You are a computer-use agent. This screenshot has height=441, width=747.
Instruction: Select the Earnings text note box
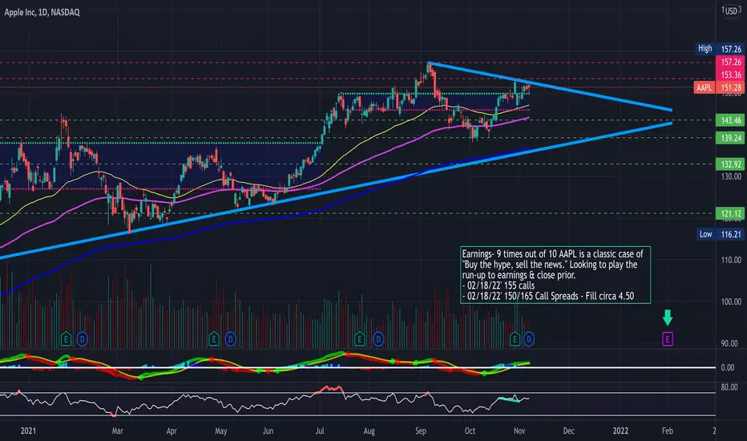pos(555,274)
